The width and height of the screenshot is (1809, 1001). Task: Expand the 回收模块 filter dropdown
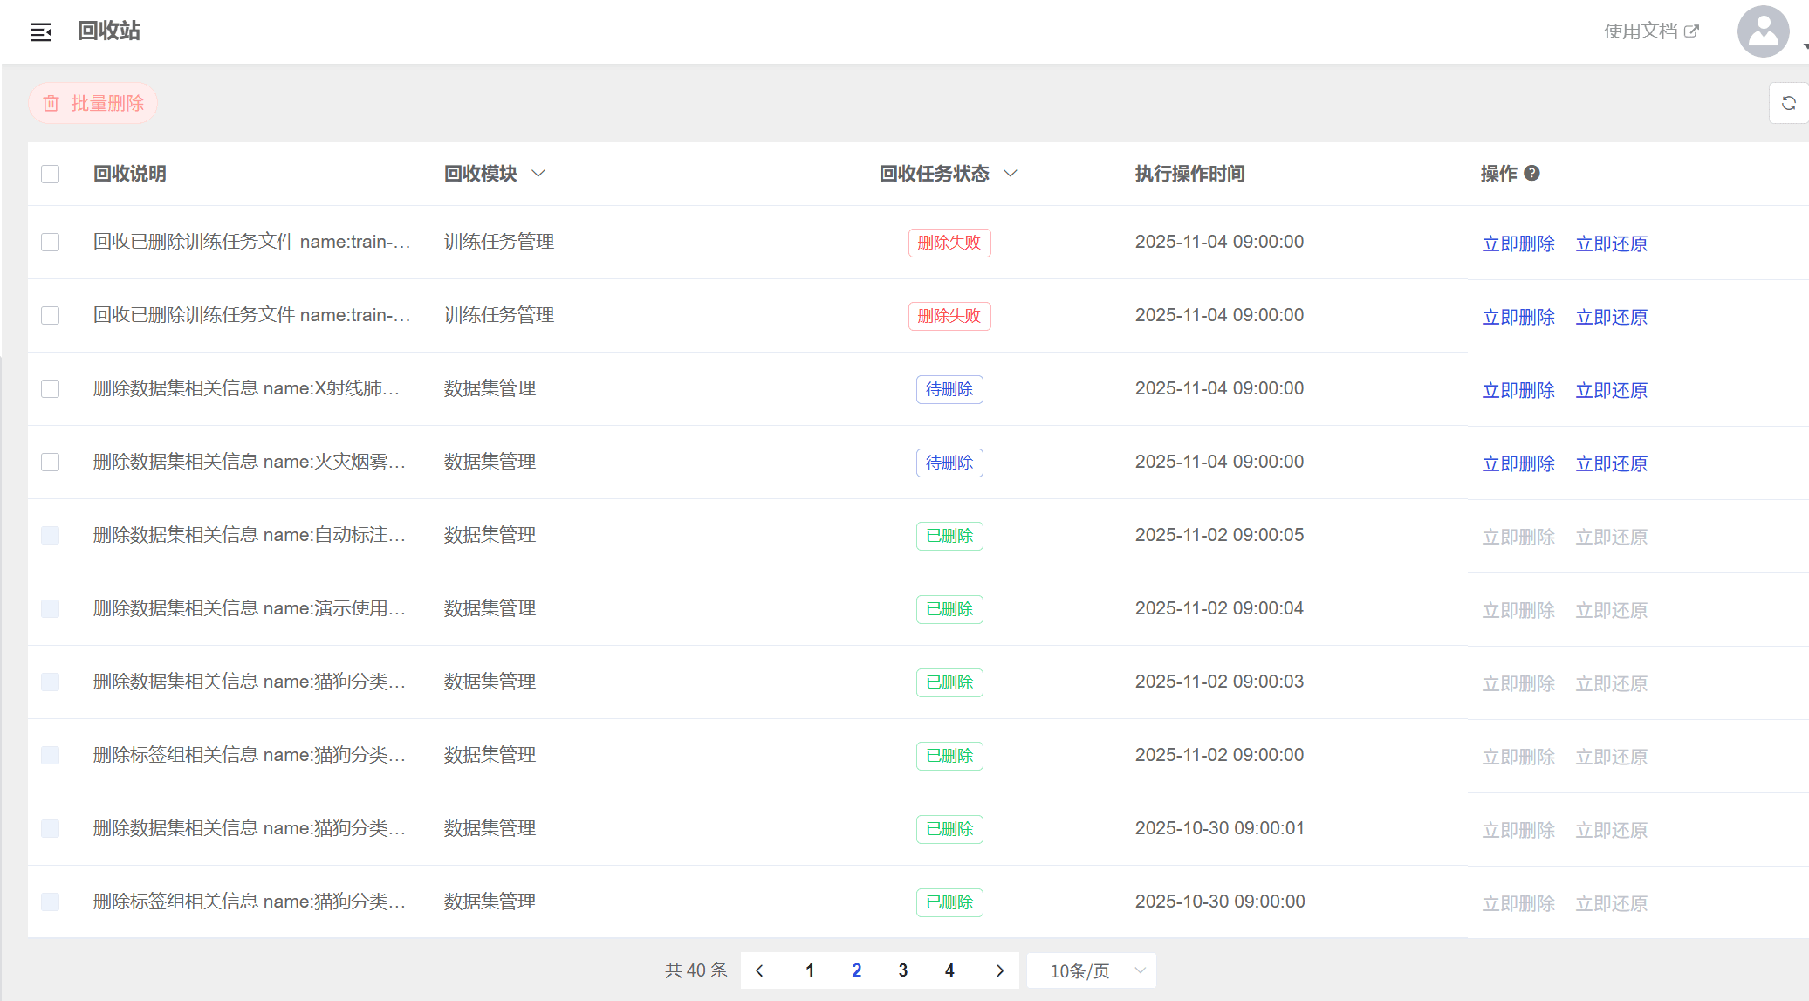coord(538,174)
